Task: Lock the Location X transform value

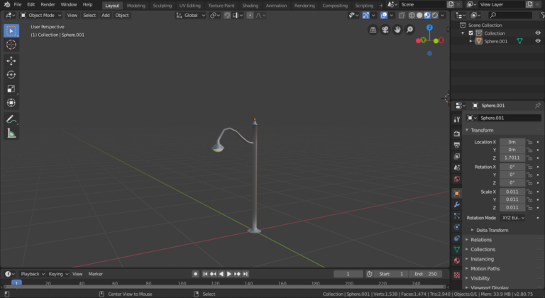Action: [x=530, y=142]
